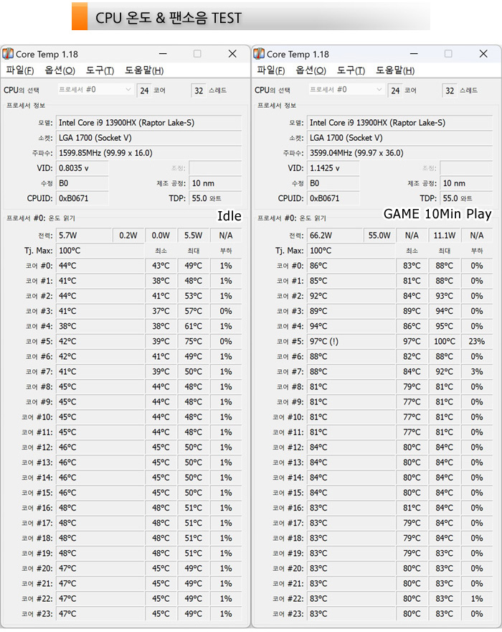The width and height of the screenshot is (502, 632).
Task: Open 도움말 menu in left window
Action: [x=144, y=70]
